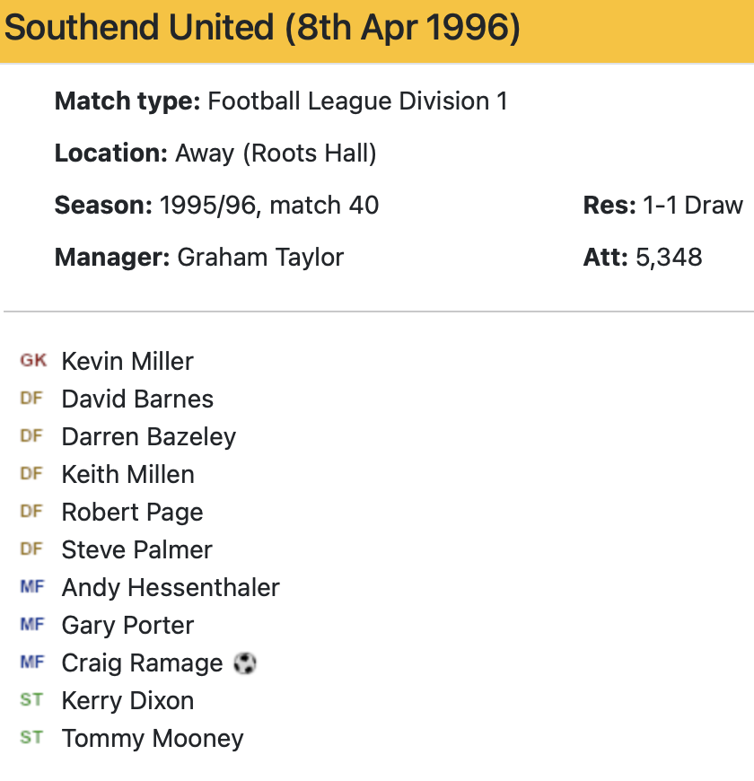Click the MF icon beside Andy Hessenthaler
754x781 pixels.
tap(31, 587)
